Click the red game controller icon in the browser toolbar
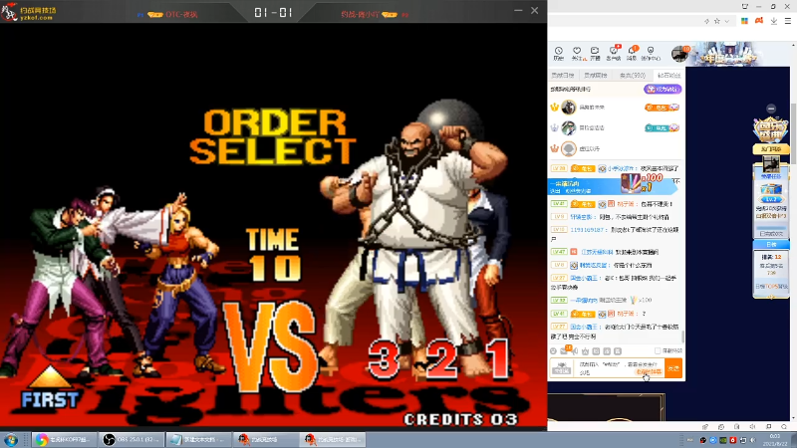Viewport: 797px width, 448px height. tap(759, 21)
